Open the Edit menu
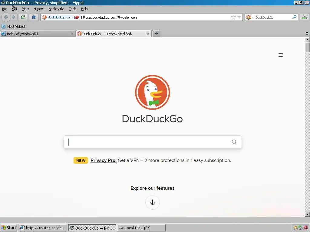The width and height of the screenshot is (310, 232). pos(15,9)
